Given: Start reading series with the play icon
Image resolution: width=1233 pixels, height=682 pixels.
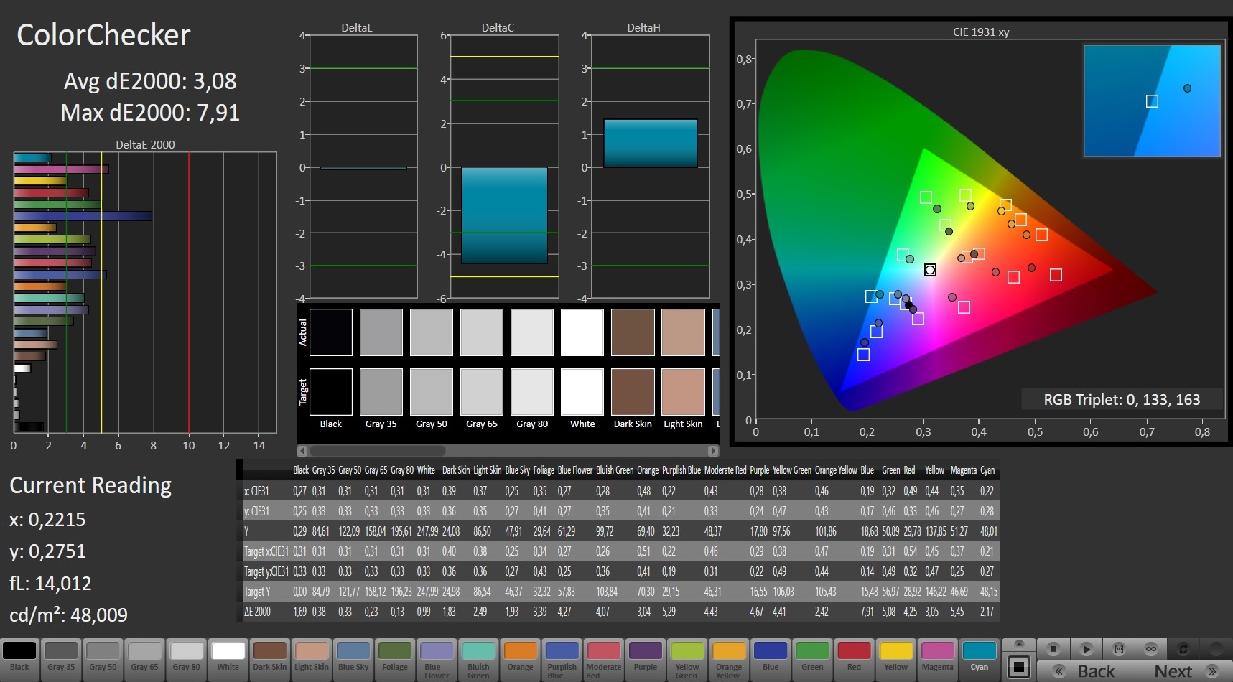Looking at the screenshot, I should pos(1086,649).
